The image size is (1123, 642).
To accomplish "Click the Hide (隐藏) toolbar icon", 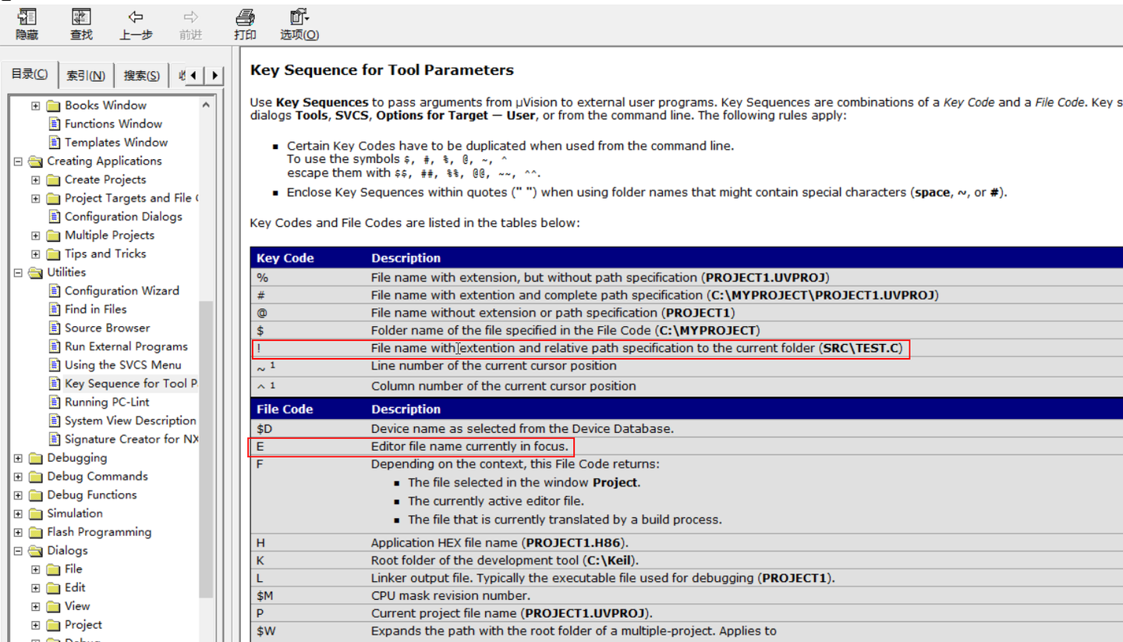I will 27,17.
